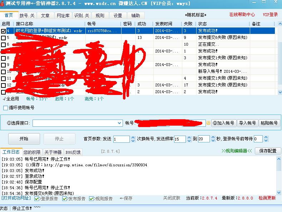Image resolution: width=282 pixels, height=212 pixels.
Task: Enable the row 10 checkbox
Action: 3,72
